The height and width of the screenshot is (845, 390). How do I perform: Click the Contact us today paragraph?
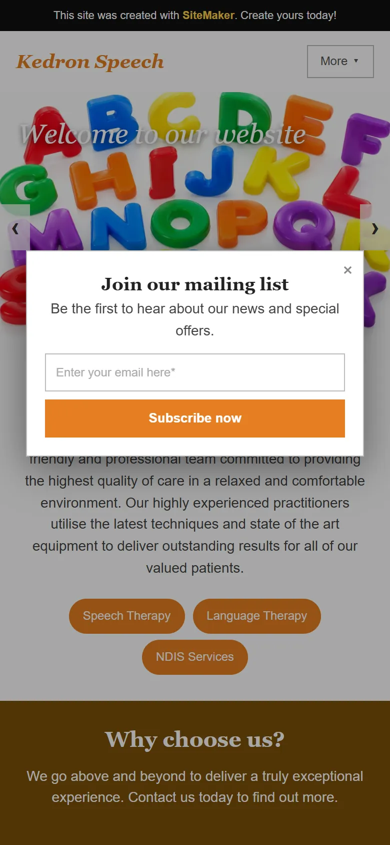195,786
